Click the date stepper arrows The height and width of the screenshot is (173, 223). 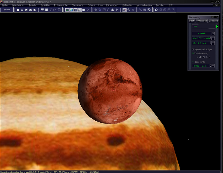(x=211, y=38)
